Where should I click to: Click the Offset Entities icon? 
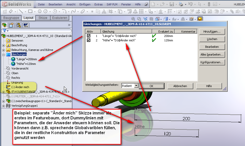[x=130, y=11]
